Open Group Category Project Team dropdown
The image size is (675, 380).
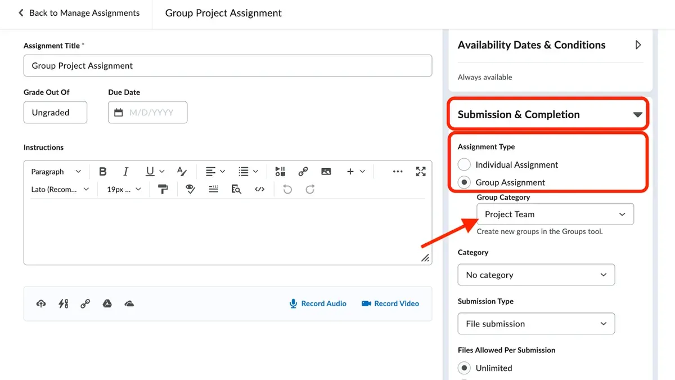click(x=555, y=214)
